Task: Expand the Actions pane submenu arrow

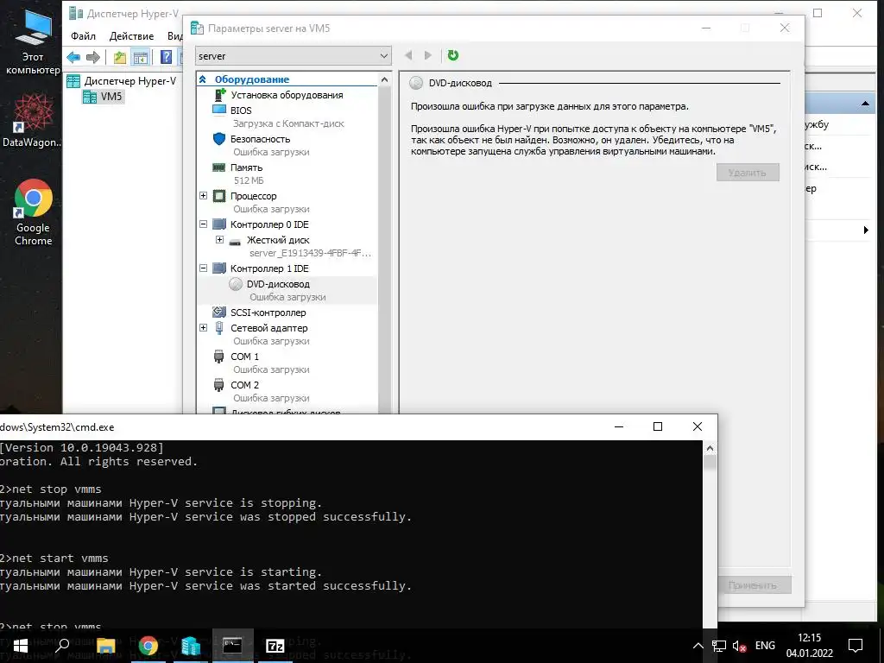Action: click(x=866, y=230)
